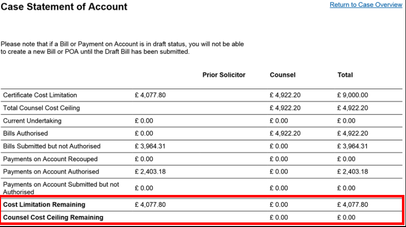This screenshot has height=227, width=406.
Task: Click Prior Solicitor £ 3,964.31 bills submitted value
Action: coord(150,146)
